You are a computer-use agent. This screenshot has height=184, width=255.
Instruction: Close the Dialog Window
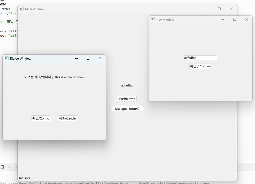[x=100, y=59]
